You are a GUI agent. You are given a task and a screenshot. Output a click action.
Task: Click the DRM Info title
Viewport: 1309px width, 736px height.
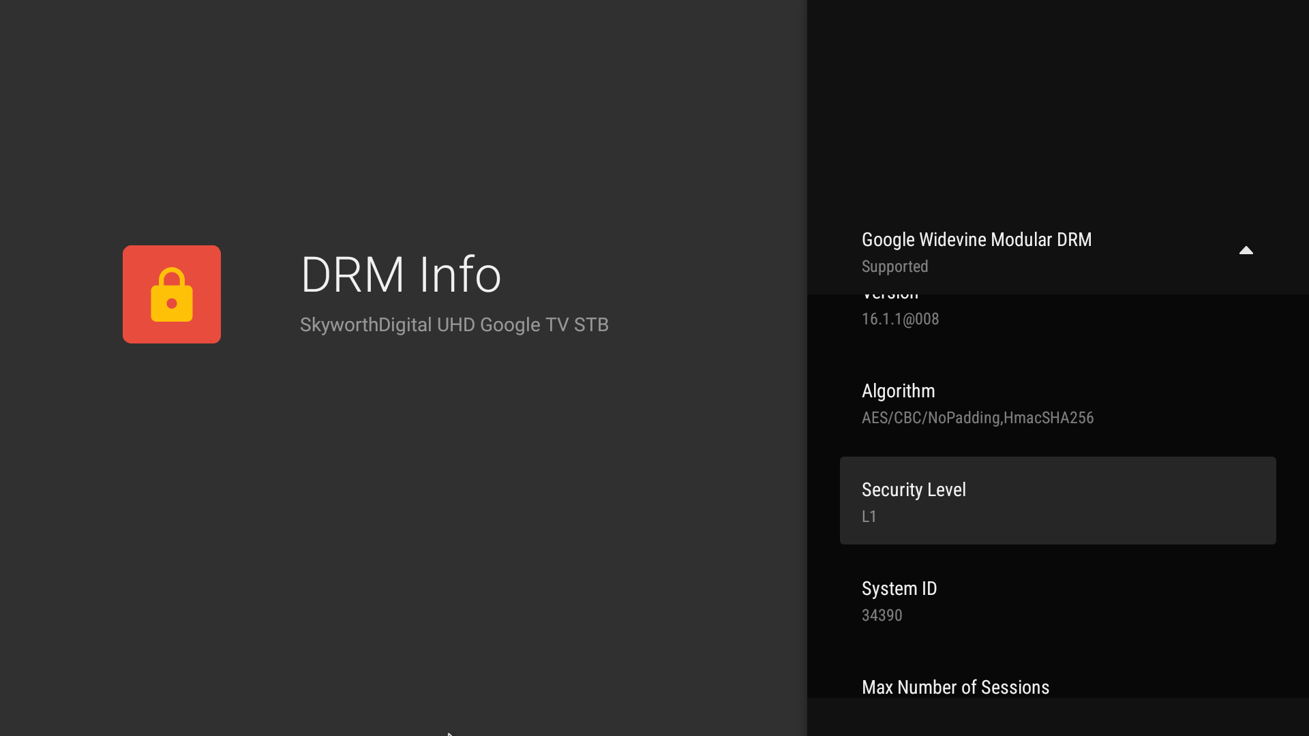pyautogui.click(x=401, y=275)
